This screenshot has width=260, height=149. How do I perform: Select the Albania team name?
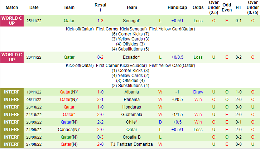(x=131, y=92)
